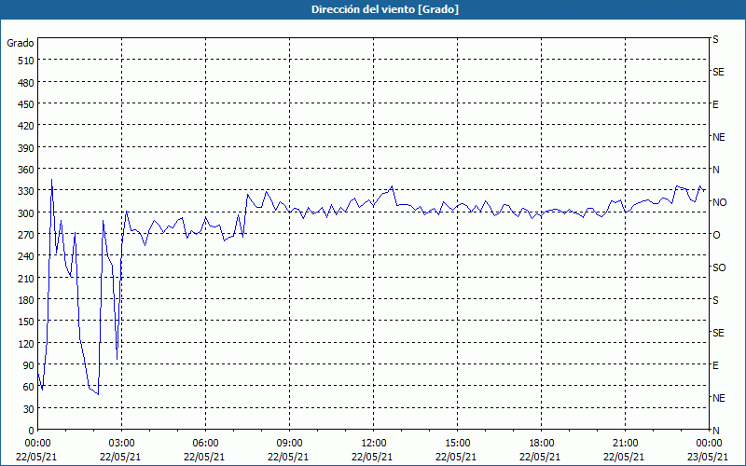
Task: Select the "S" compass label level with 180
Action: click(x=715, y=300)
